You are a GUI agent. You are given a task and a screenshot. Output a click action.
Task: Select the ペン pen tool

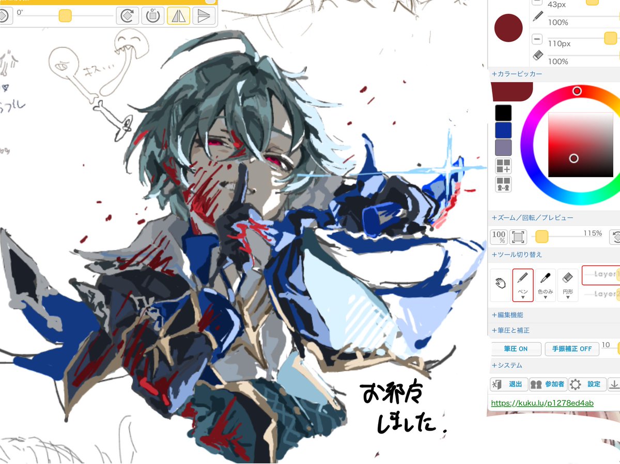(x=523, y=285)
